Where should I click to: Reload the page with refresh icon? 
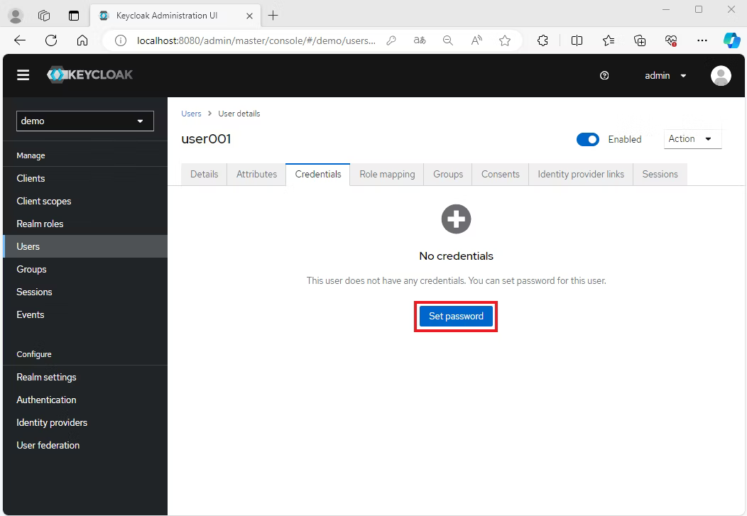(x=51, y=40)
